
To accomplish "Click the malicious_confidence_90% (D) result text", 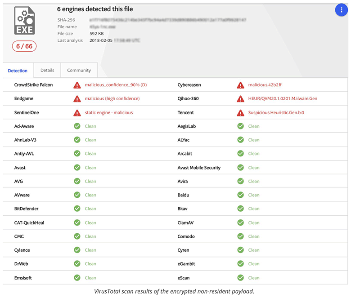I will click(116, 85).
